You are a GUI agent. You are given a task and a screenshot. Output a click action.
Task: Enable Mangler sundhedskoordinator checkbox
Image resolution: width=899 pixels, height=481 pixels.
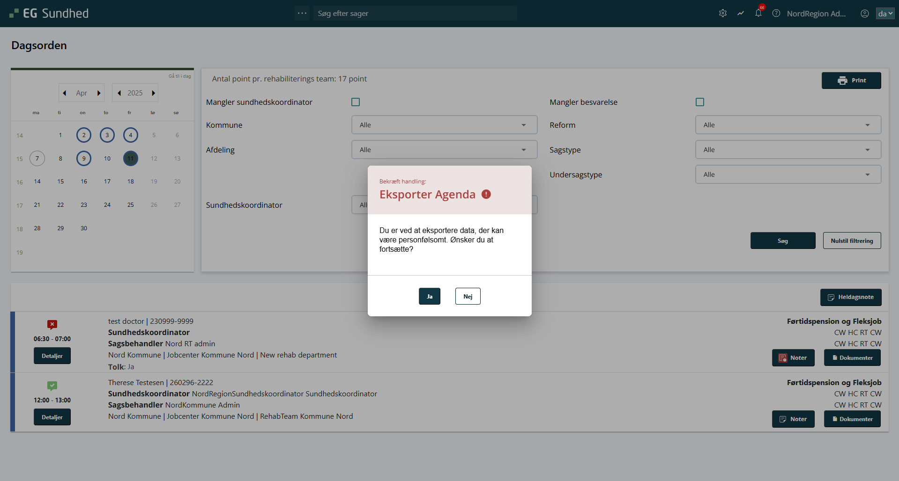(x=356, y=102)
